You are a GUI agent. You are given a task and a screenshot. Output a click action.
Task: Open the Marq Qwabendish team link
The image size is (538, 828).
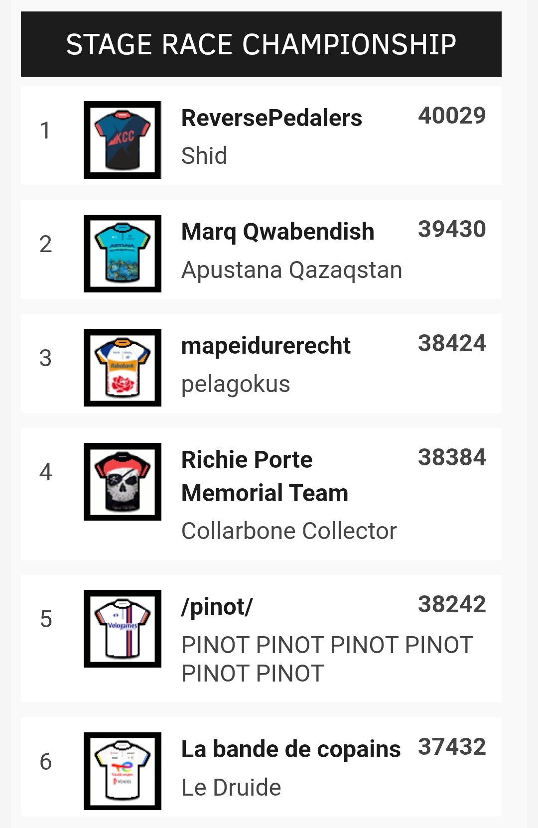point(277,232)
